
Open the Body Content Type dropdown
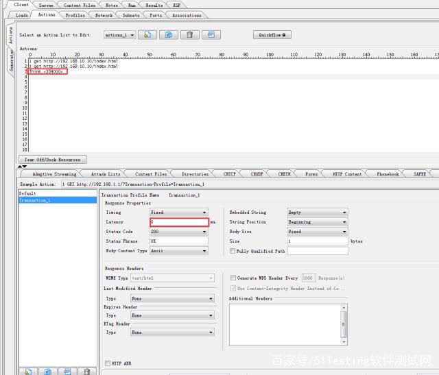[x=179, y=251]
